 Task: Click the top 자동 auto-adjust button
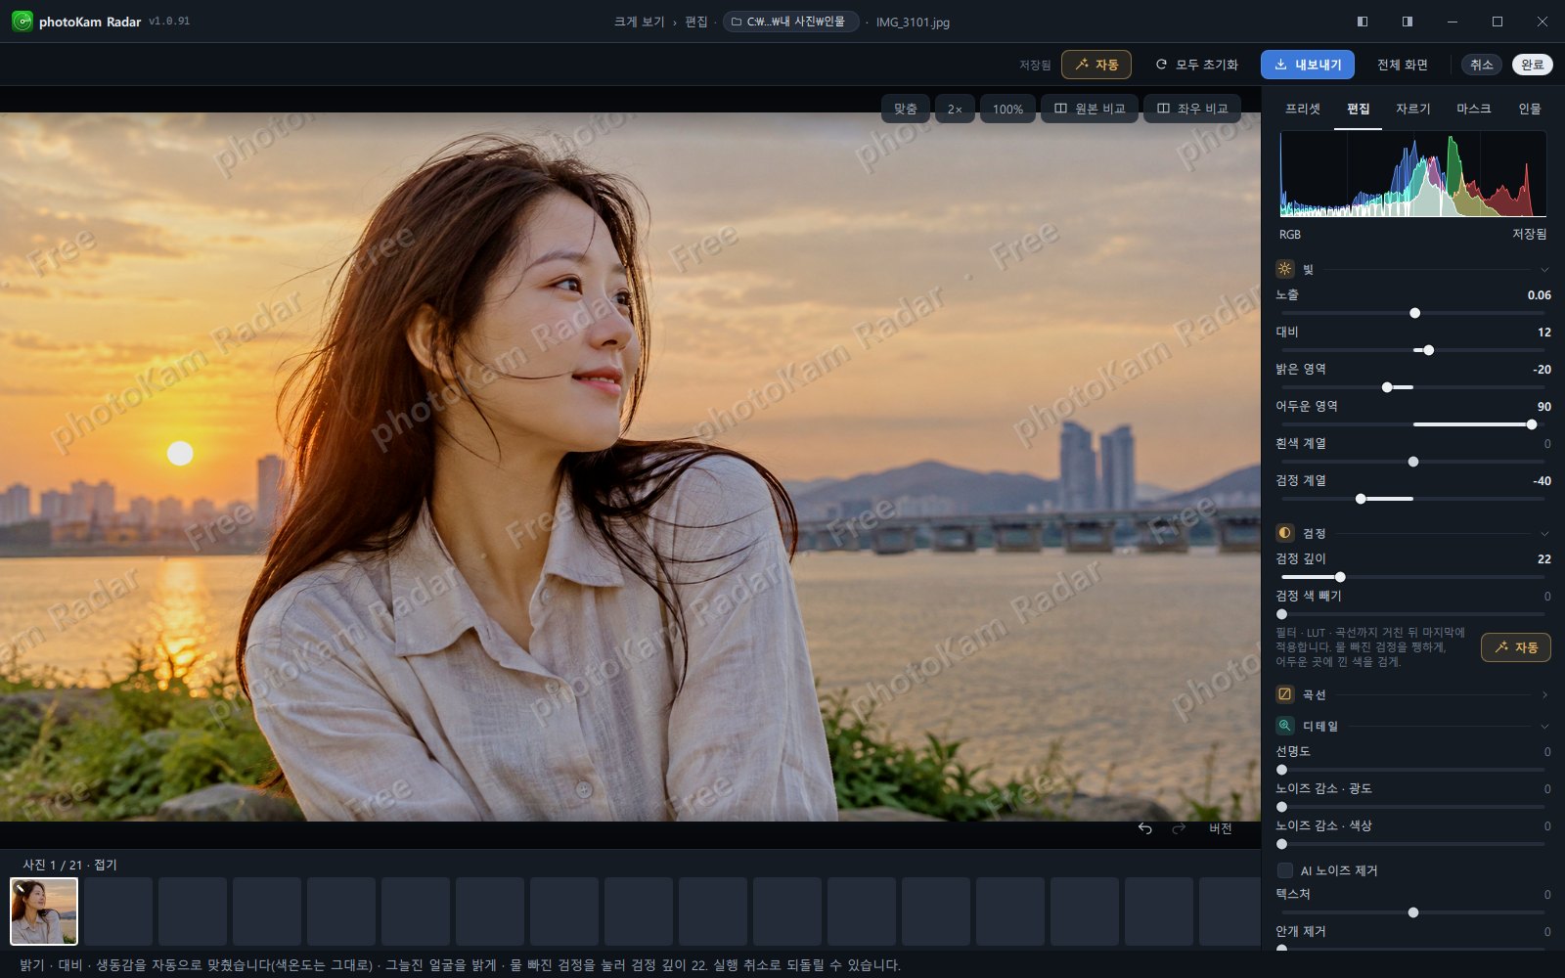[1096, 65]
